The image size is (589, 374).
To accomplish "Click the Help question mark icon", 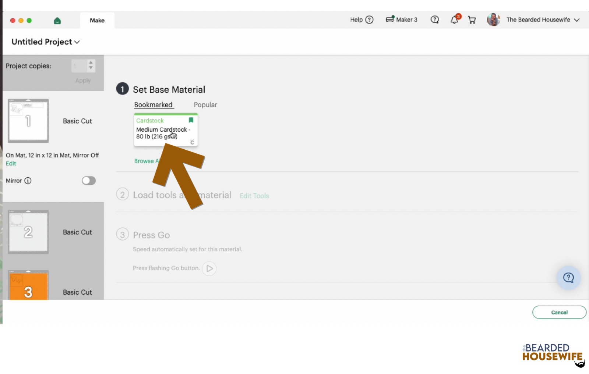I will point(369,20).
